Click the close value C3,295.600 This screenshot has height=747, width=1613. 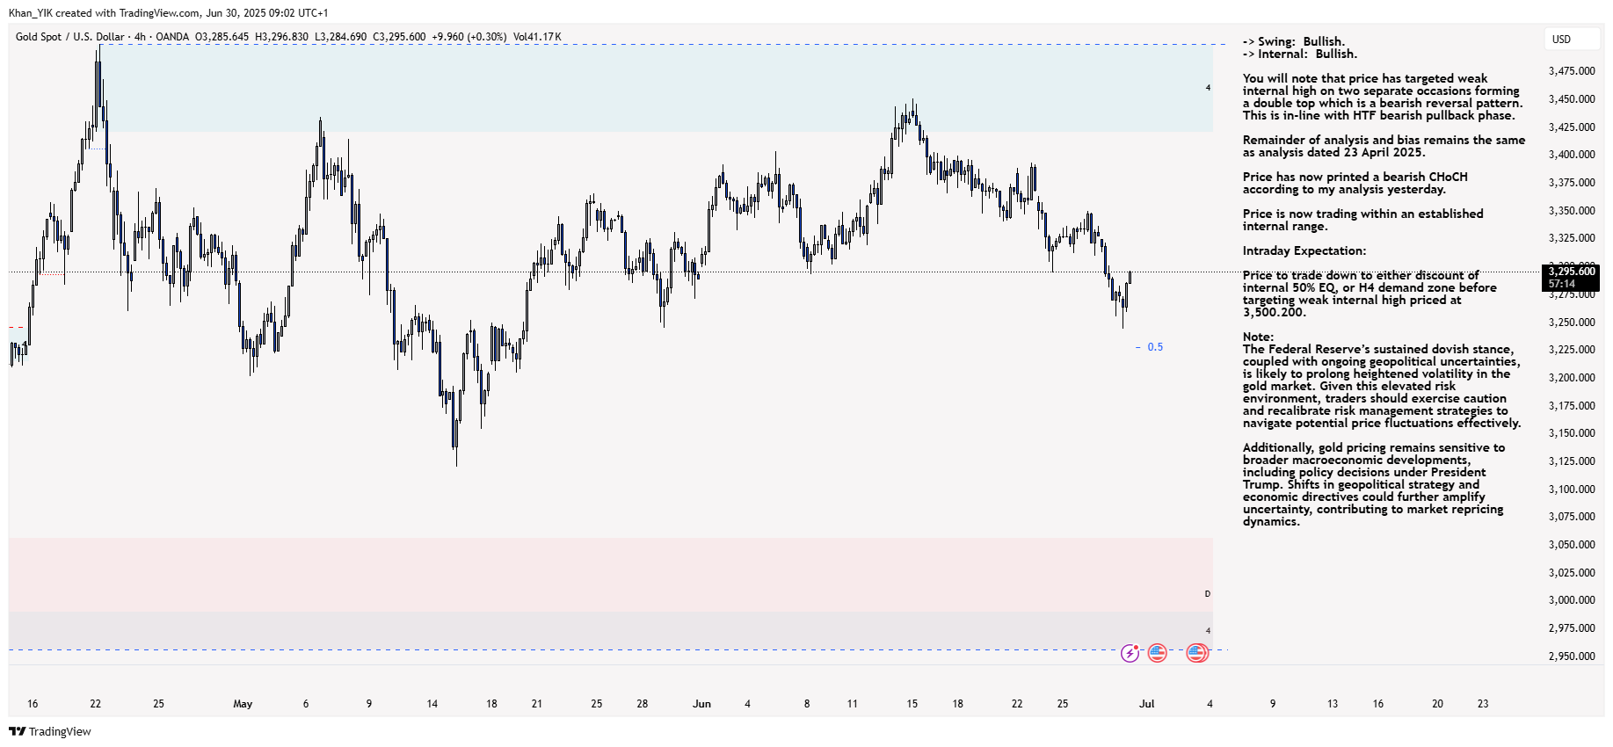(x=399, y=37)
